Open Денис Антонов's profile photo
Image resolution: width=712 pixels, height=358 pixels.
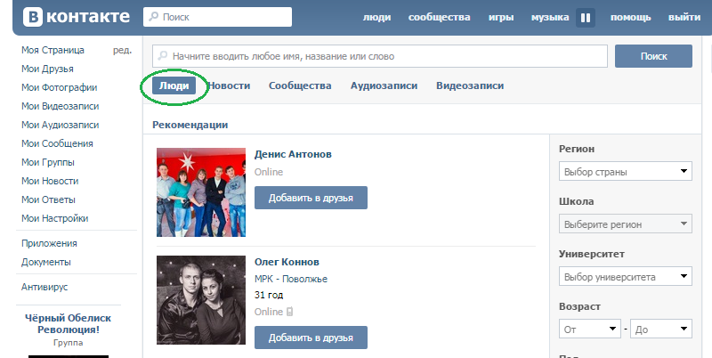[201, 192]
